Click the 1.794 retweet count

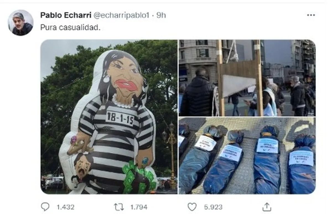[139, 207]
